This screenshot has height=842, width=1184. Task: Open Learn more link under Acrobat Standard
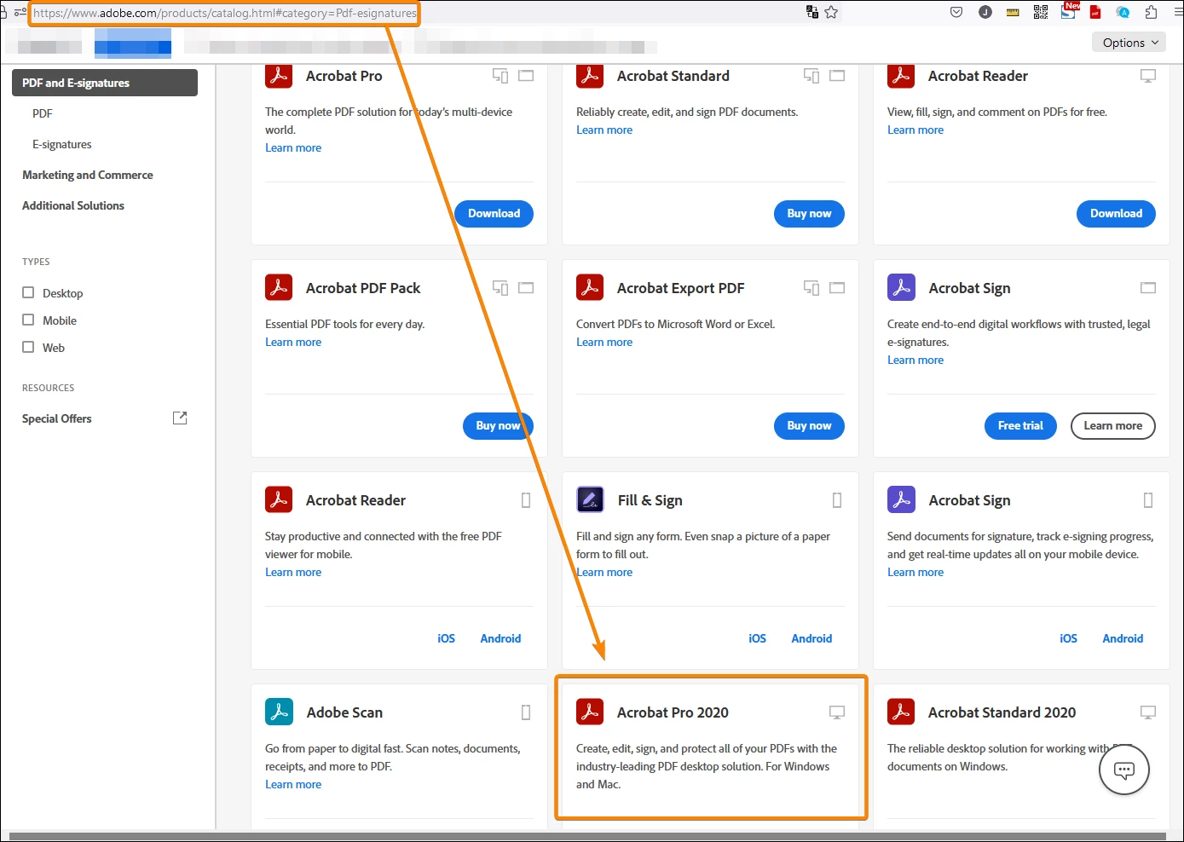tap(604, 130)
